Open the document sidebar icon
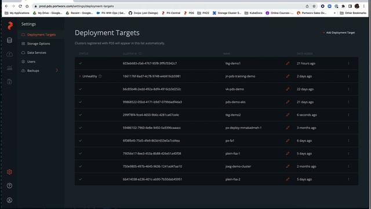Viewport: 371px width, 209px height. pos(9,82)
